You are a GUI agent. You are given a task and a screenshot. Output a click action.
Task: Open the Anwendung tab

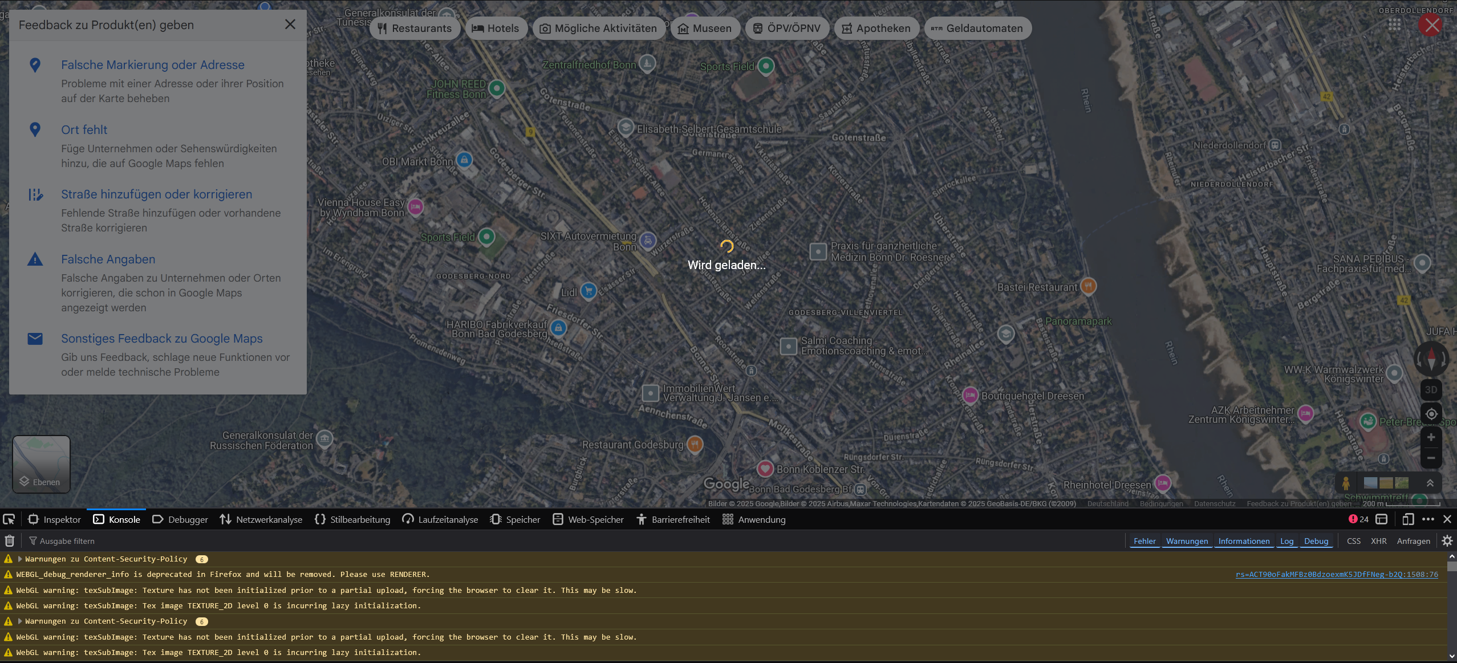(754, 519)
